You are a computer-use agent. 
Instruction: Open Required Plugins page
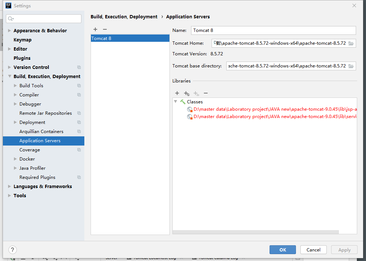coord(37,177)
